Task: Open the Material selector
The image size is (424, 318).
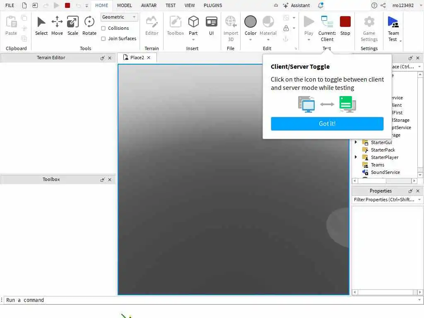Action: [268, 25]
